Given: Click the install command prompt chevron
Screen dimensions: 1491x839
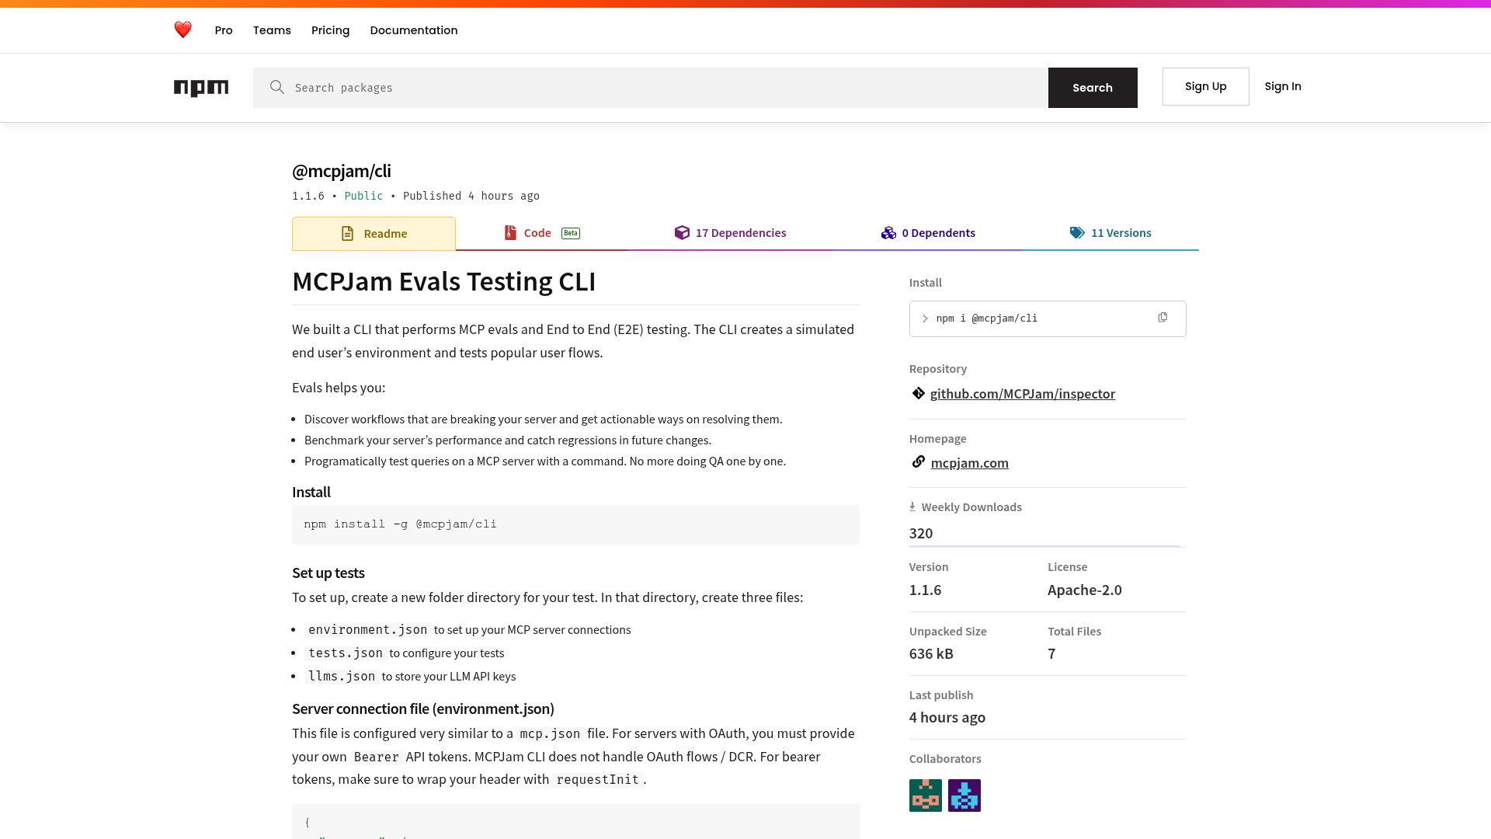Looking at the screenshot, I should [925, 319].
